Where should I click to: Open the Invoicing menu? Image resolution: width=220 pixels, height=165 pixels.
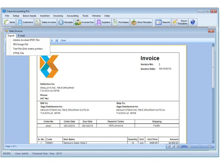point(58,16)
